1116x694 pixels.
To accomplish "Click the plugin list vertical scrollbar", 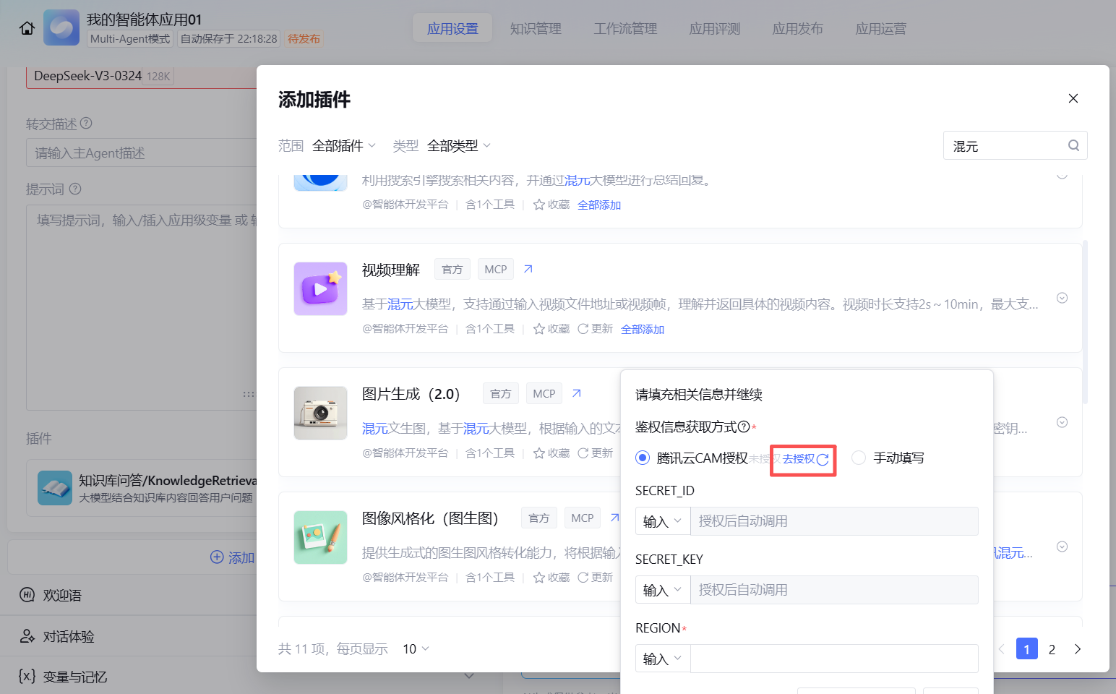I will pos(1085,322).
